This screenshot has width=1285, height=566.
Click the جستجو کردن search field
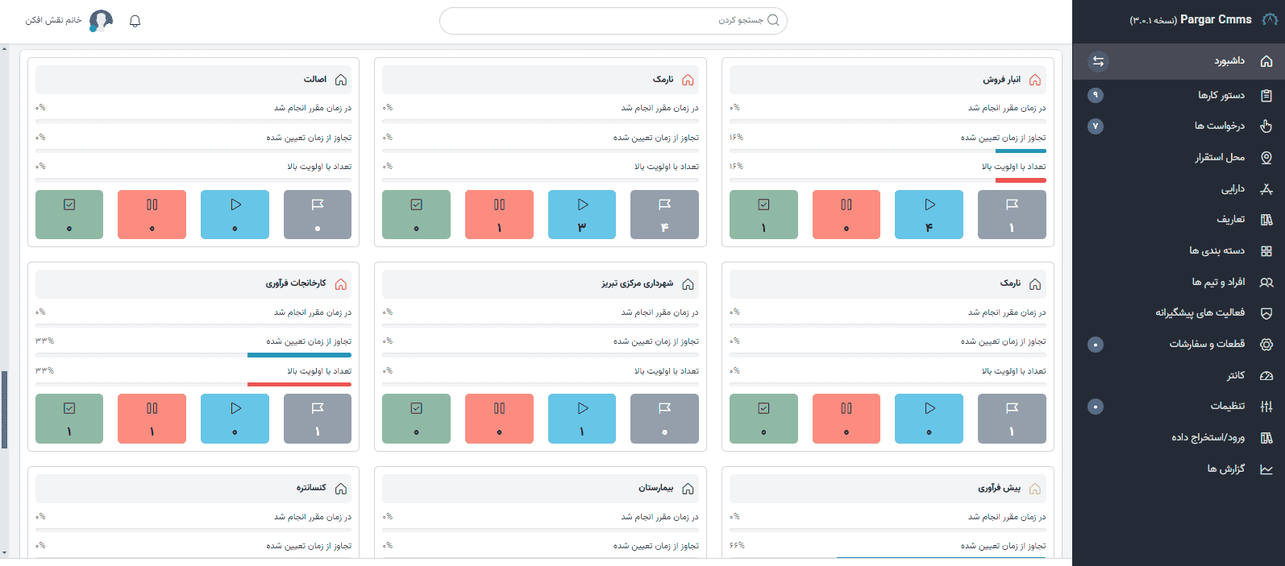(x=613, y=21)
